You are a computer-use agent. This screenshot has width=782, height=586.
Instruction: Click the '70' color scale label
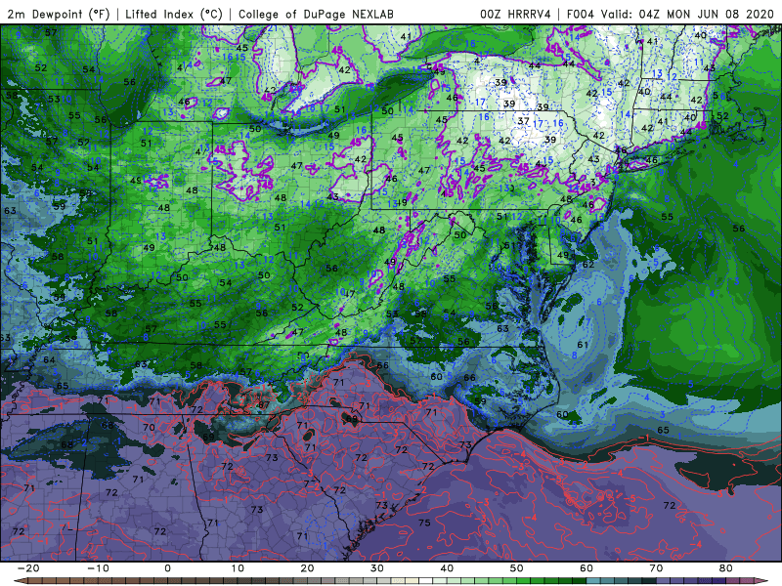pos(656,568)
